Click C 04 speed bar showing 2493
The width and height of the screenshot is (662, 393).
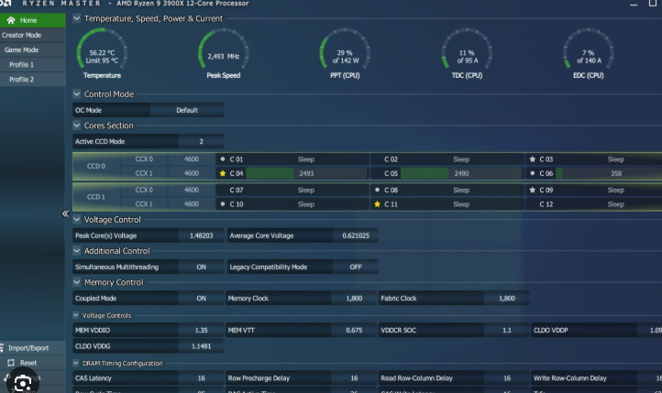point(306,173)
